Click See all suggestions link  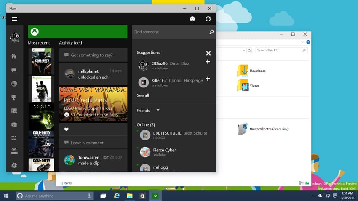pyautogui.click(x=143, y=95)
